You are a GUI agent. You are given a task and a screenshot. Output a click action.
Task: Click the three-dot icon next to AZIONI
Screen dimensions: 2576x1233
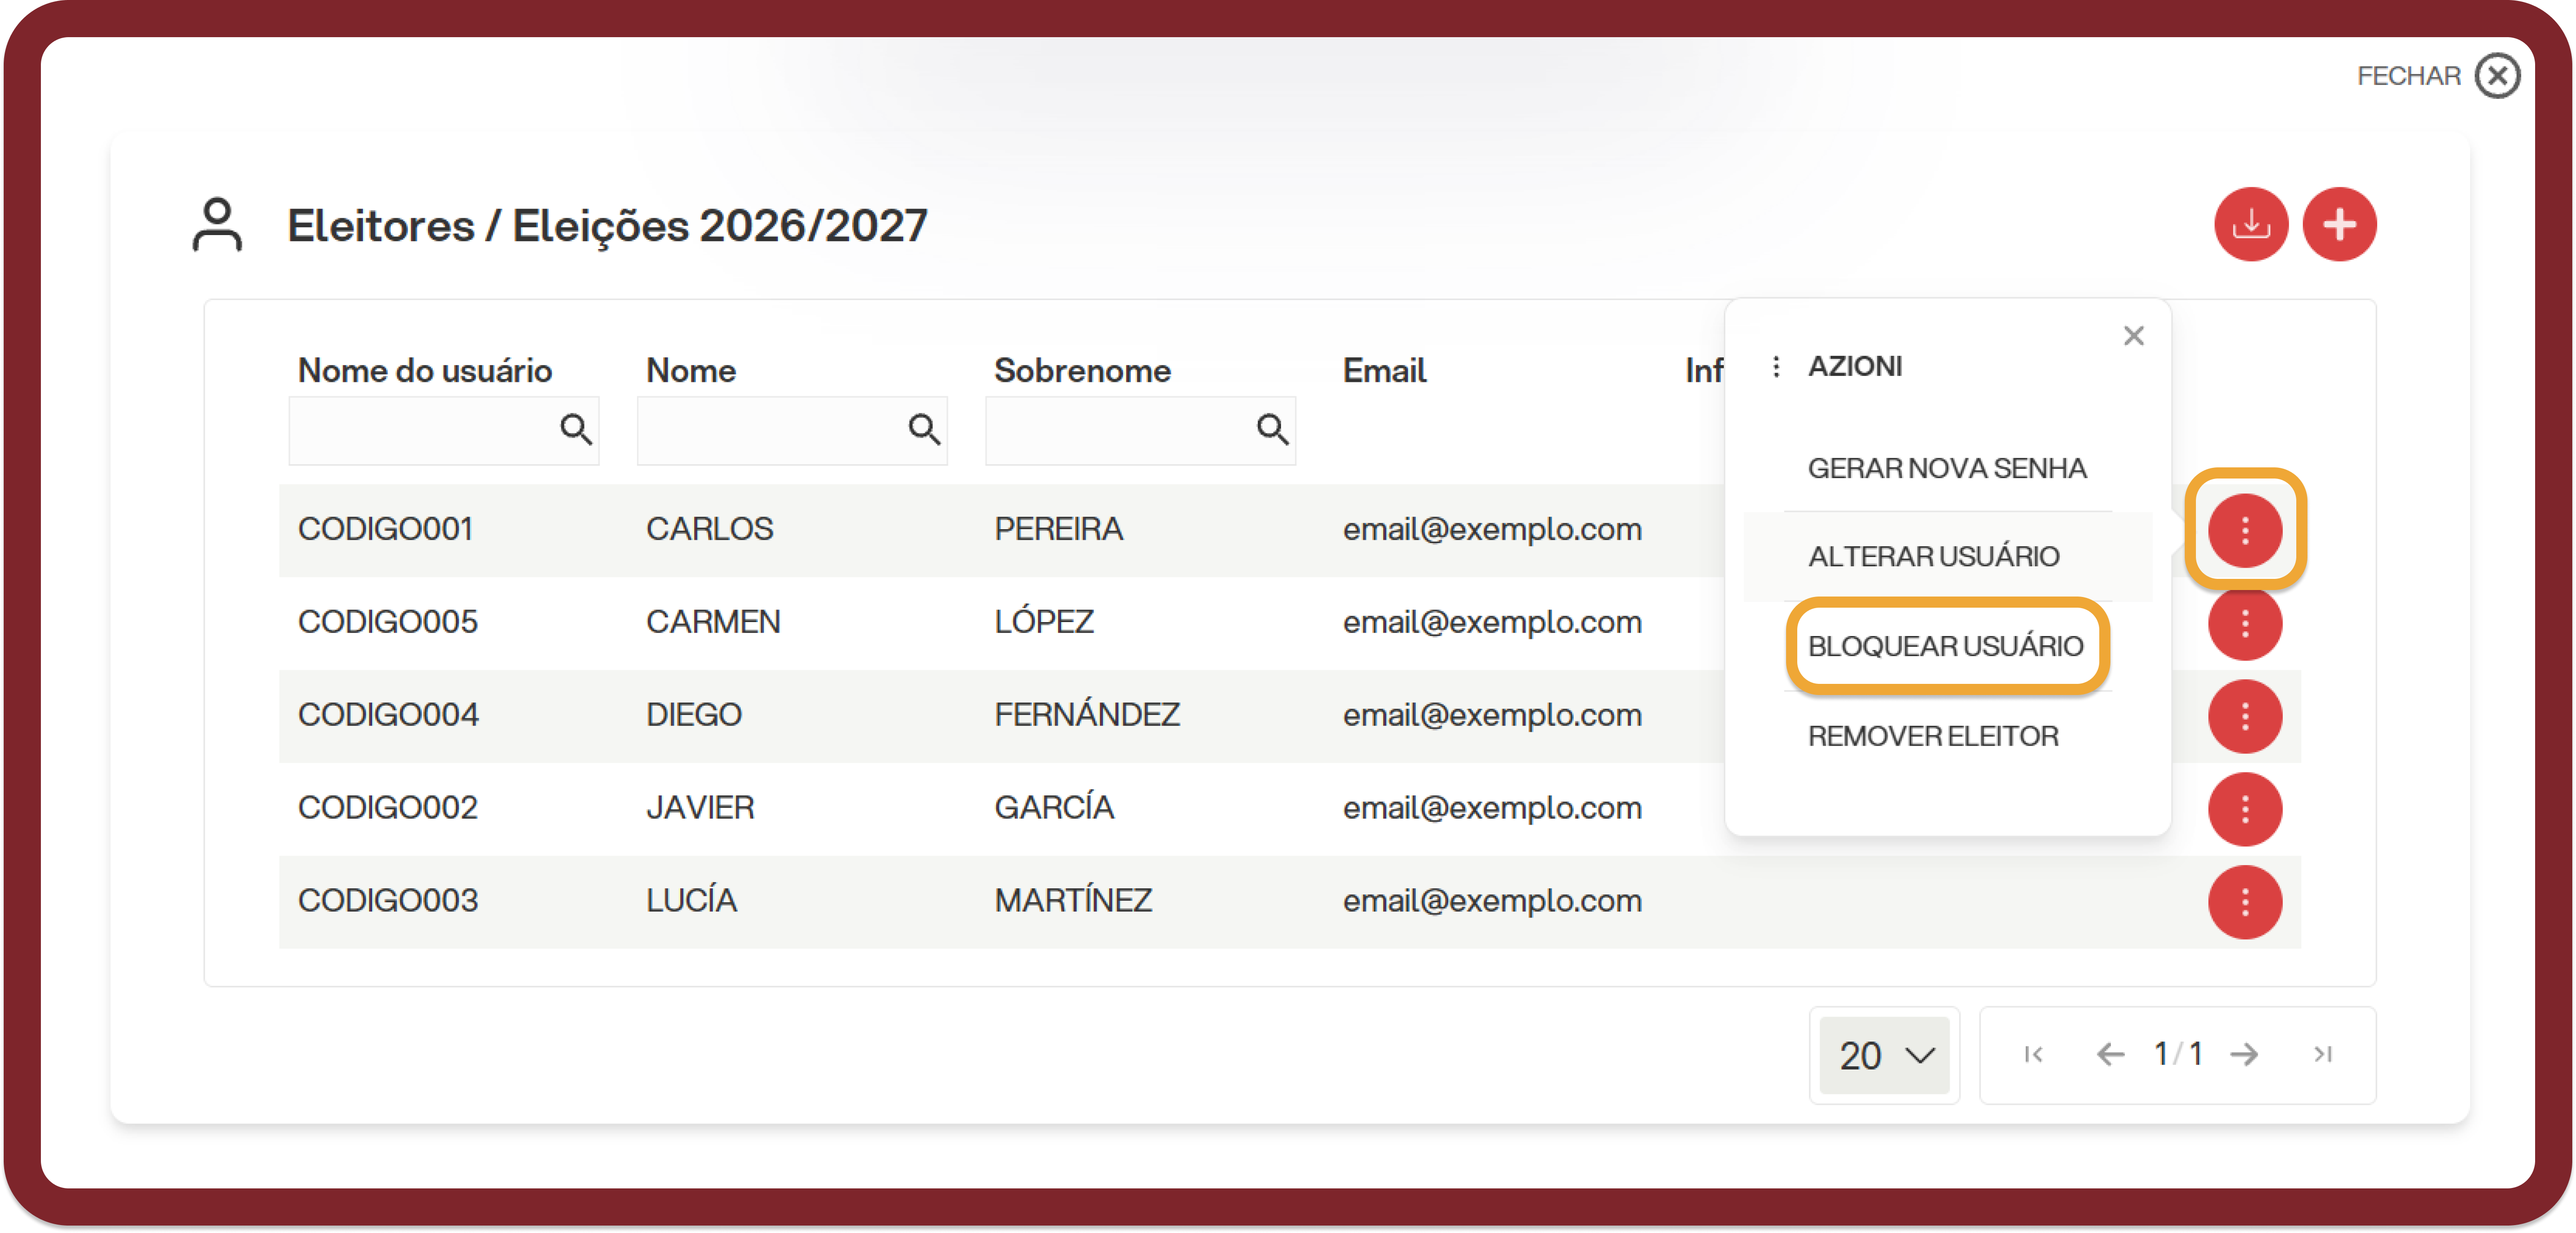coord(1775,367)
